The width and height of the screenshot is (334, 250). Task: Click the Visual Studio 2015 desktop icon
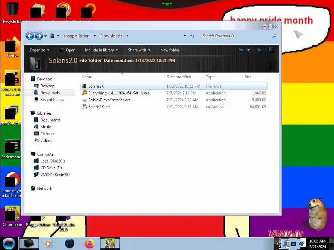64,223
